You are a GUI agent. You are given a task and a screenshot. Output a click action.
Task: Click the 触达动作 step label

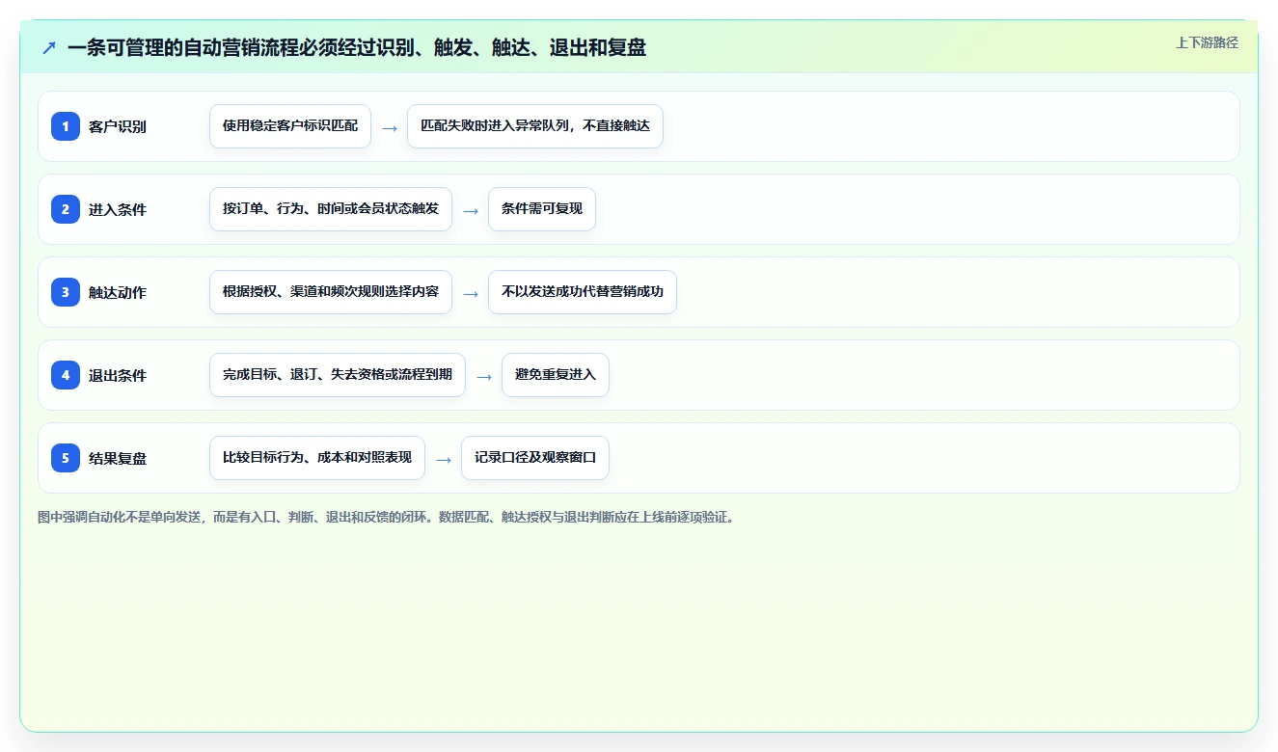118,292
